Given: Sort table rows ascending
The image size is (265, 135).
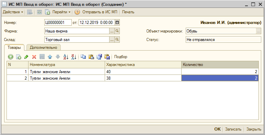Looking at the screenshot, I should (66, 57).
